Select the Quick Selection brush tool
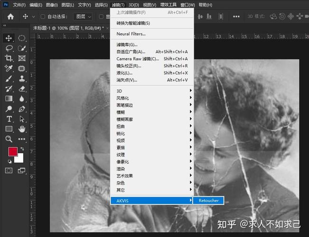309x237 pixels. (22, 48)
